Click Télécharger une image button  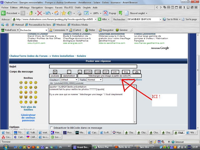(109, 76)
